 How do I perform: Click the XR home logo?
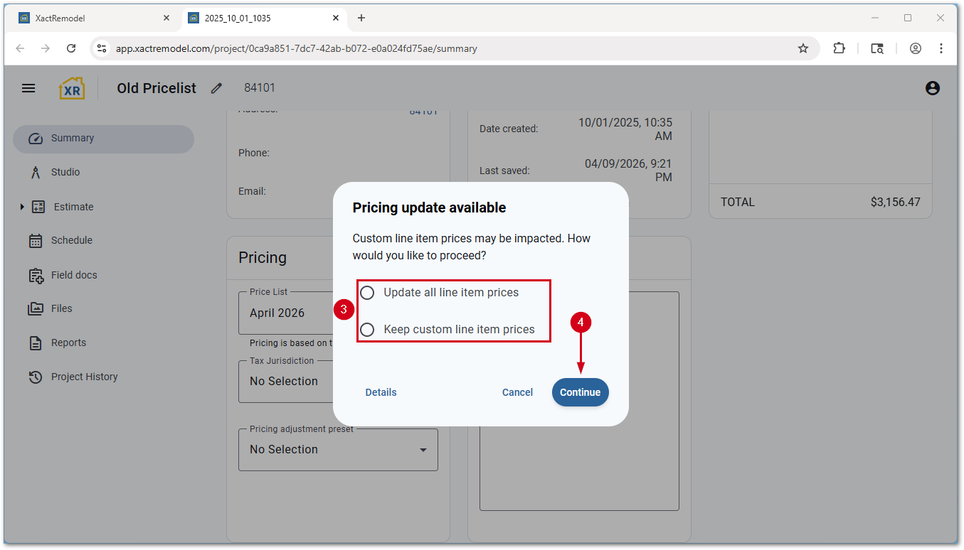coord(72,87)
